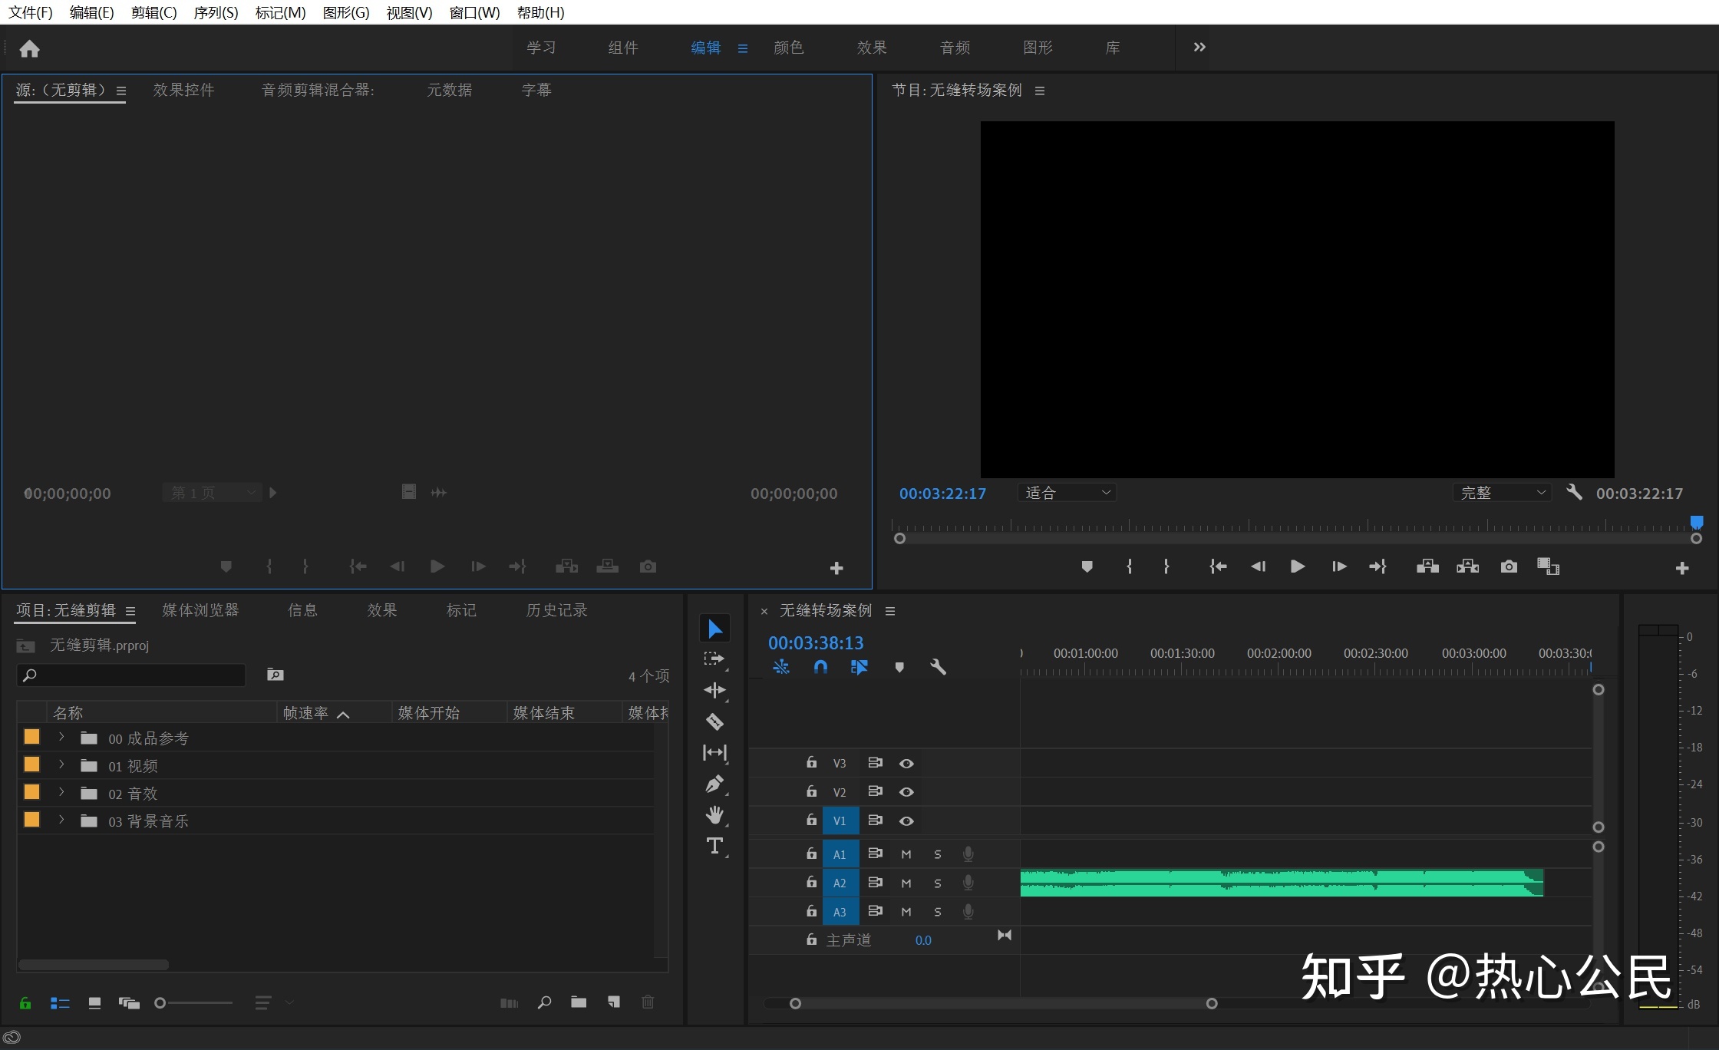Add marker in program monitor
The width and height of the screenshot is (1719, 1050).
click(1087, 566)
